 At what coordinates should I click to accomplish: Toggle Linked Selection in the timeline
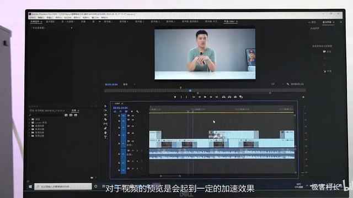point(126,112)
